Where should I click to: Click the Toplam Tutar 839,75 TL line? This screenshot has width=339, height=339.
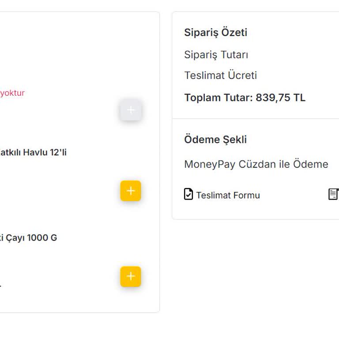click(x=245, y=98)
